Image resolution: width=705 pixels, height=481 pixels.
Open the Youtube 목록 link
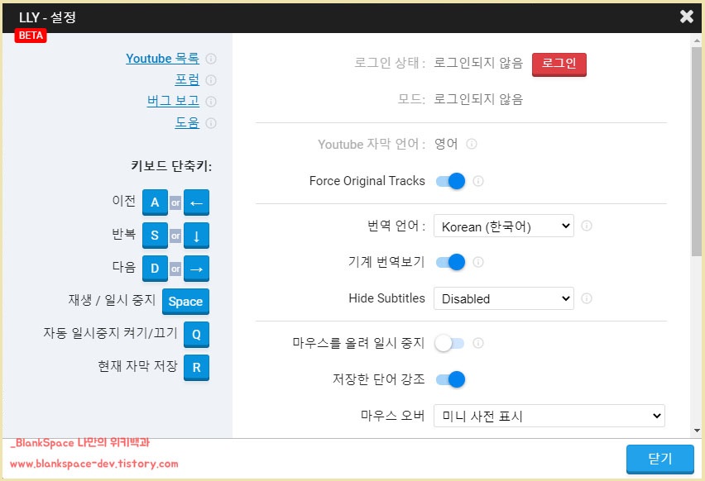[162, 59]
